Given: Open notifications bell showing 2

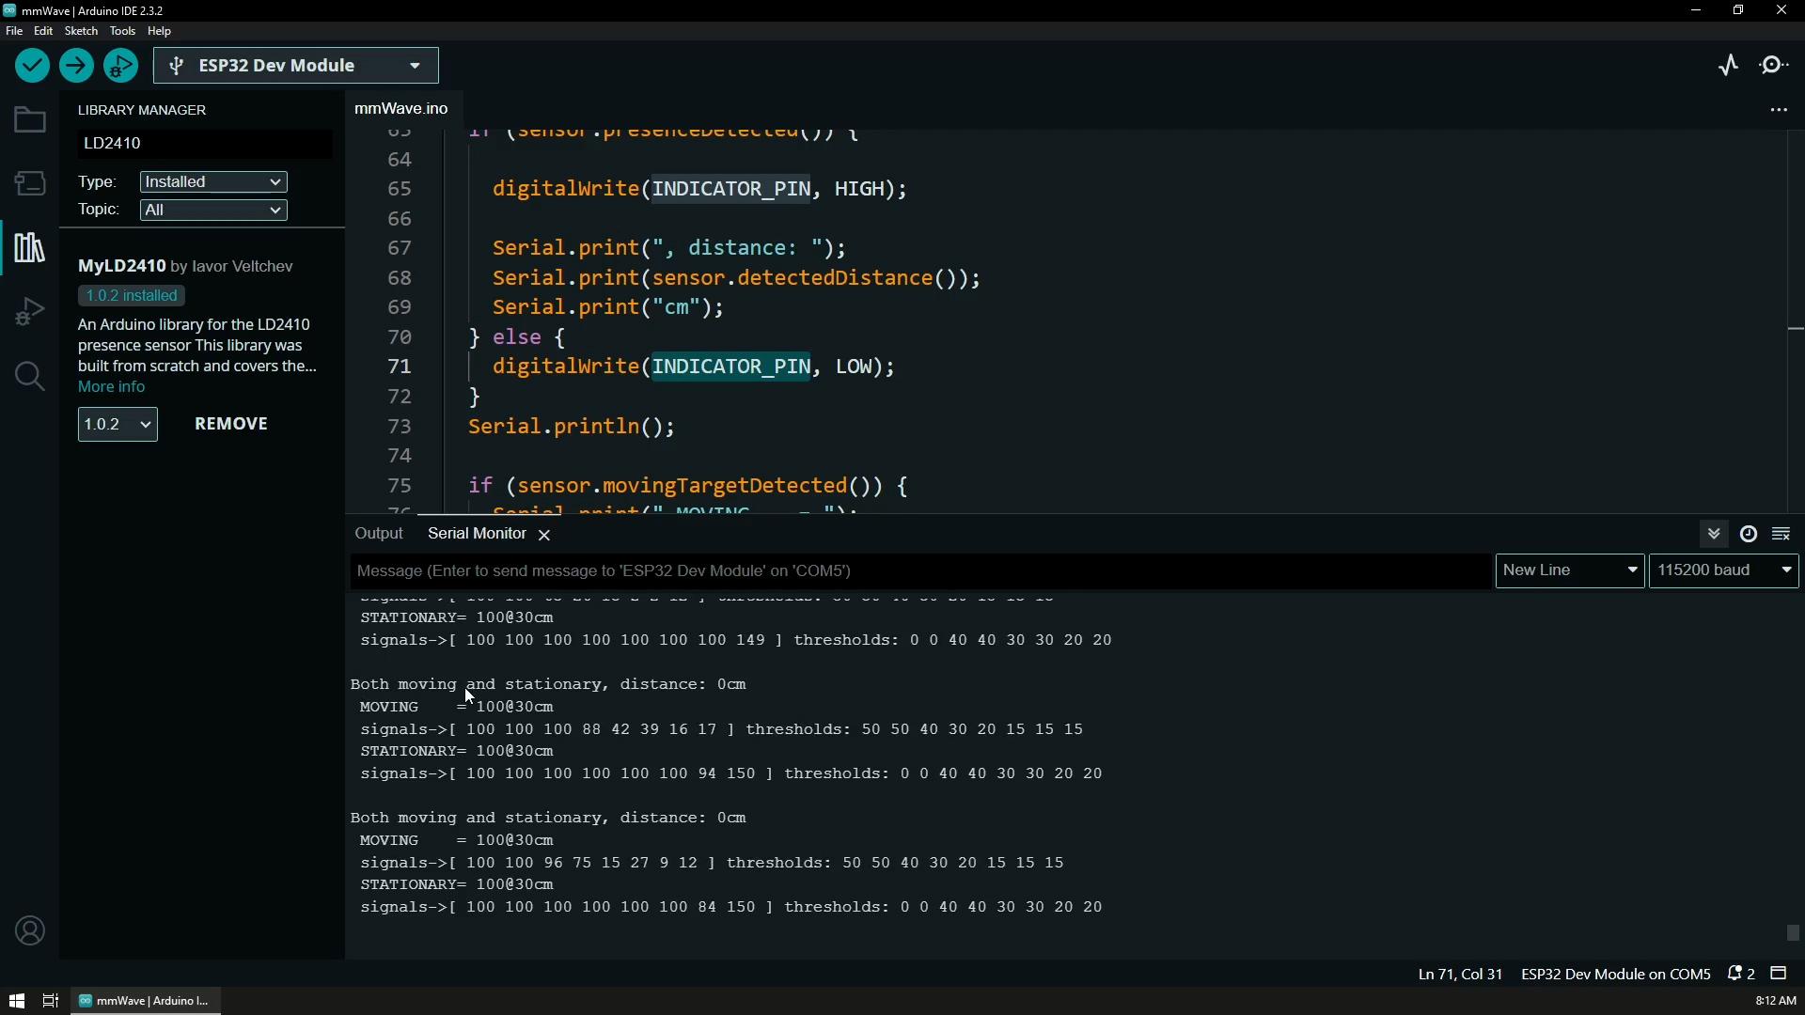Looking at the screenshot, I should tap(1742, 975).
